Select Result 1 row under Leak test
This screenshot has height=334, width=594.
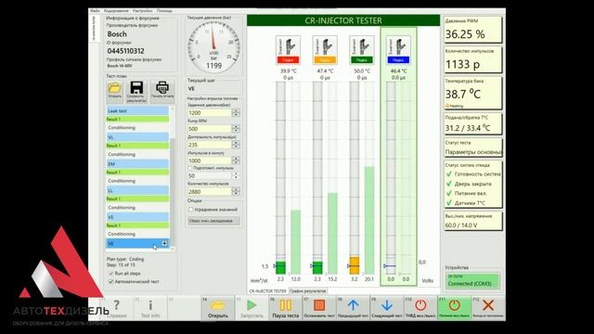tap(137, 119)
